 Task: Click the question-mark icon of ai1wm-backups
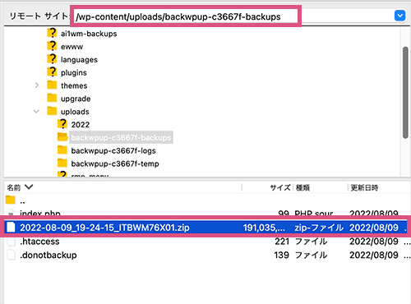(52, 33)
